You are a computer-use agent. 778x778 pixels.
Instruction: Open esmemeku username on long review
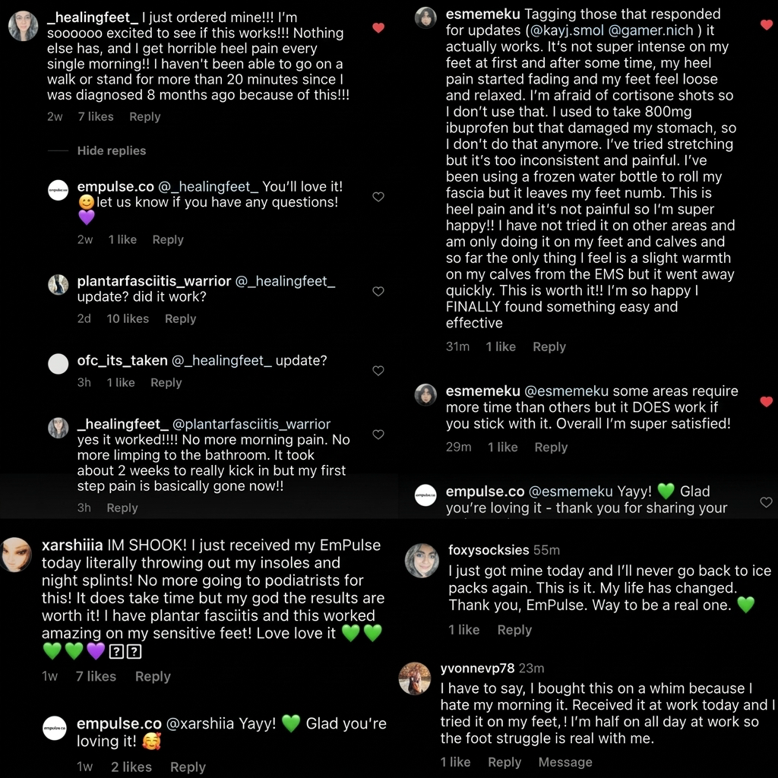[x=482, y=14]
